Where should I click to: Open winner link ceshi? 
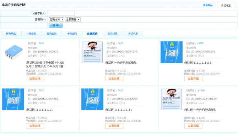click(x=200, y=43)
